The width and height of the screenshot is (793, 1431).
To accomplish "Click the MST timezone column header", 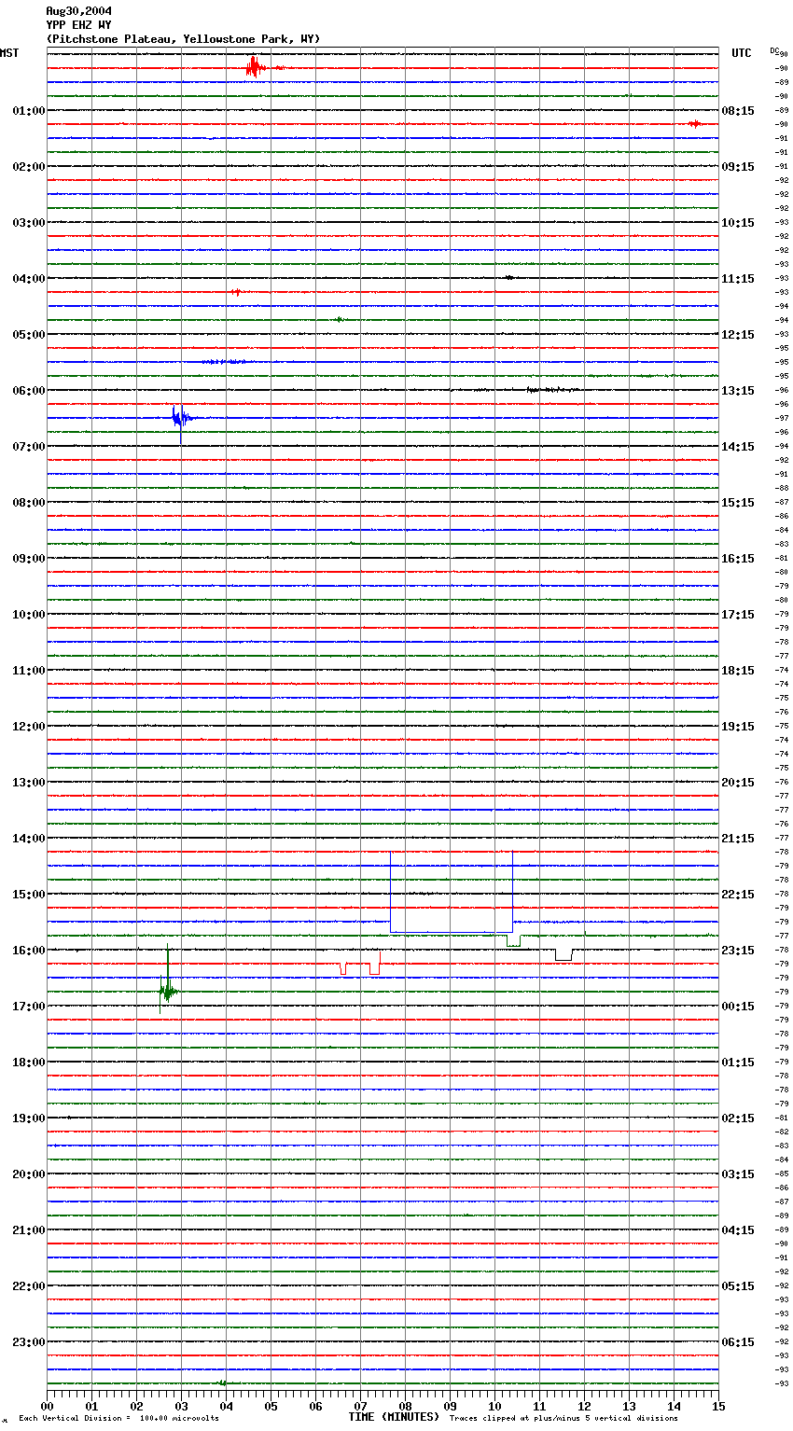I will 9,53.
